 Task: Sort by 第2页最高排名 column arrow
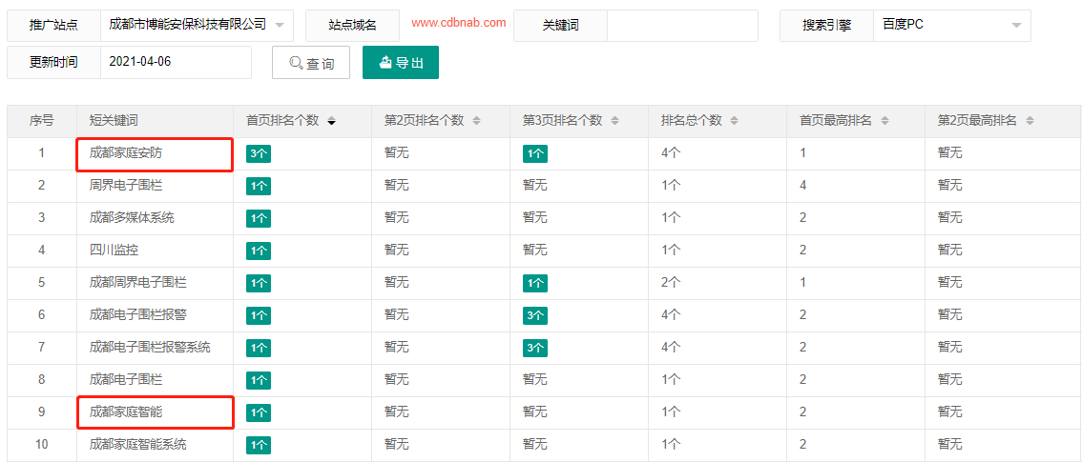coord(1030,121)
